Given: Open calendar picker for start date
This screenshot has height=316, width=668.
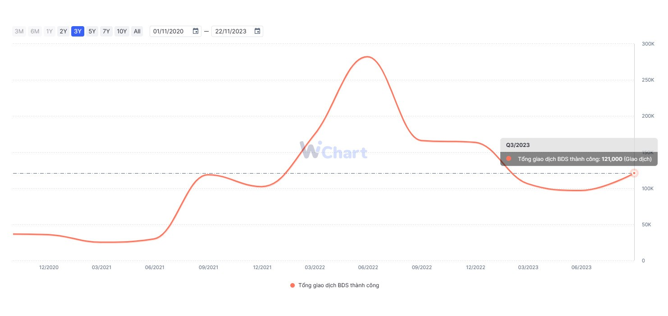Looking at the screenshot, I should (x=196, y=31).
